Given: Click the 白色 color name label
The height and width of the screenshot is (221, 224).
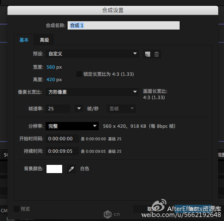Looking at the screenshot, I should point(85,169).
